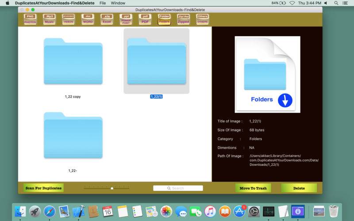
Task: Select the "1_22-" folder thumbnail
Action: pyautogui.click(x=73, y=135)
